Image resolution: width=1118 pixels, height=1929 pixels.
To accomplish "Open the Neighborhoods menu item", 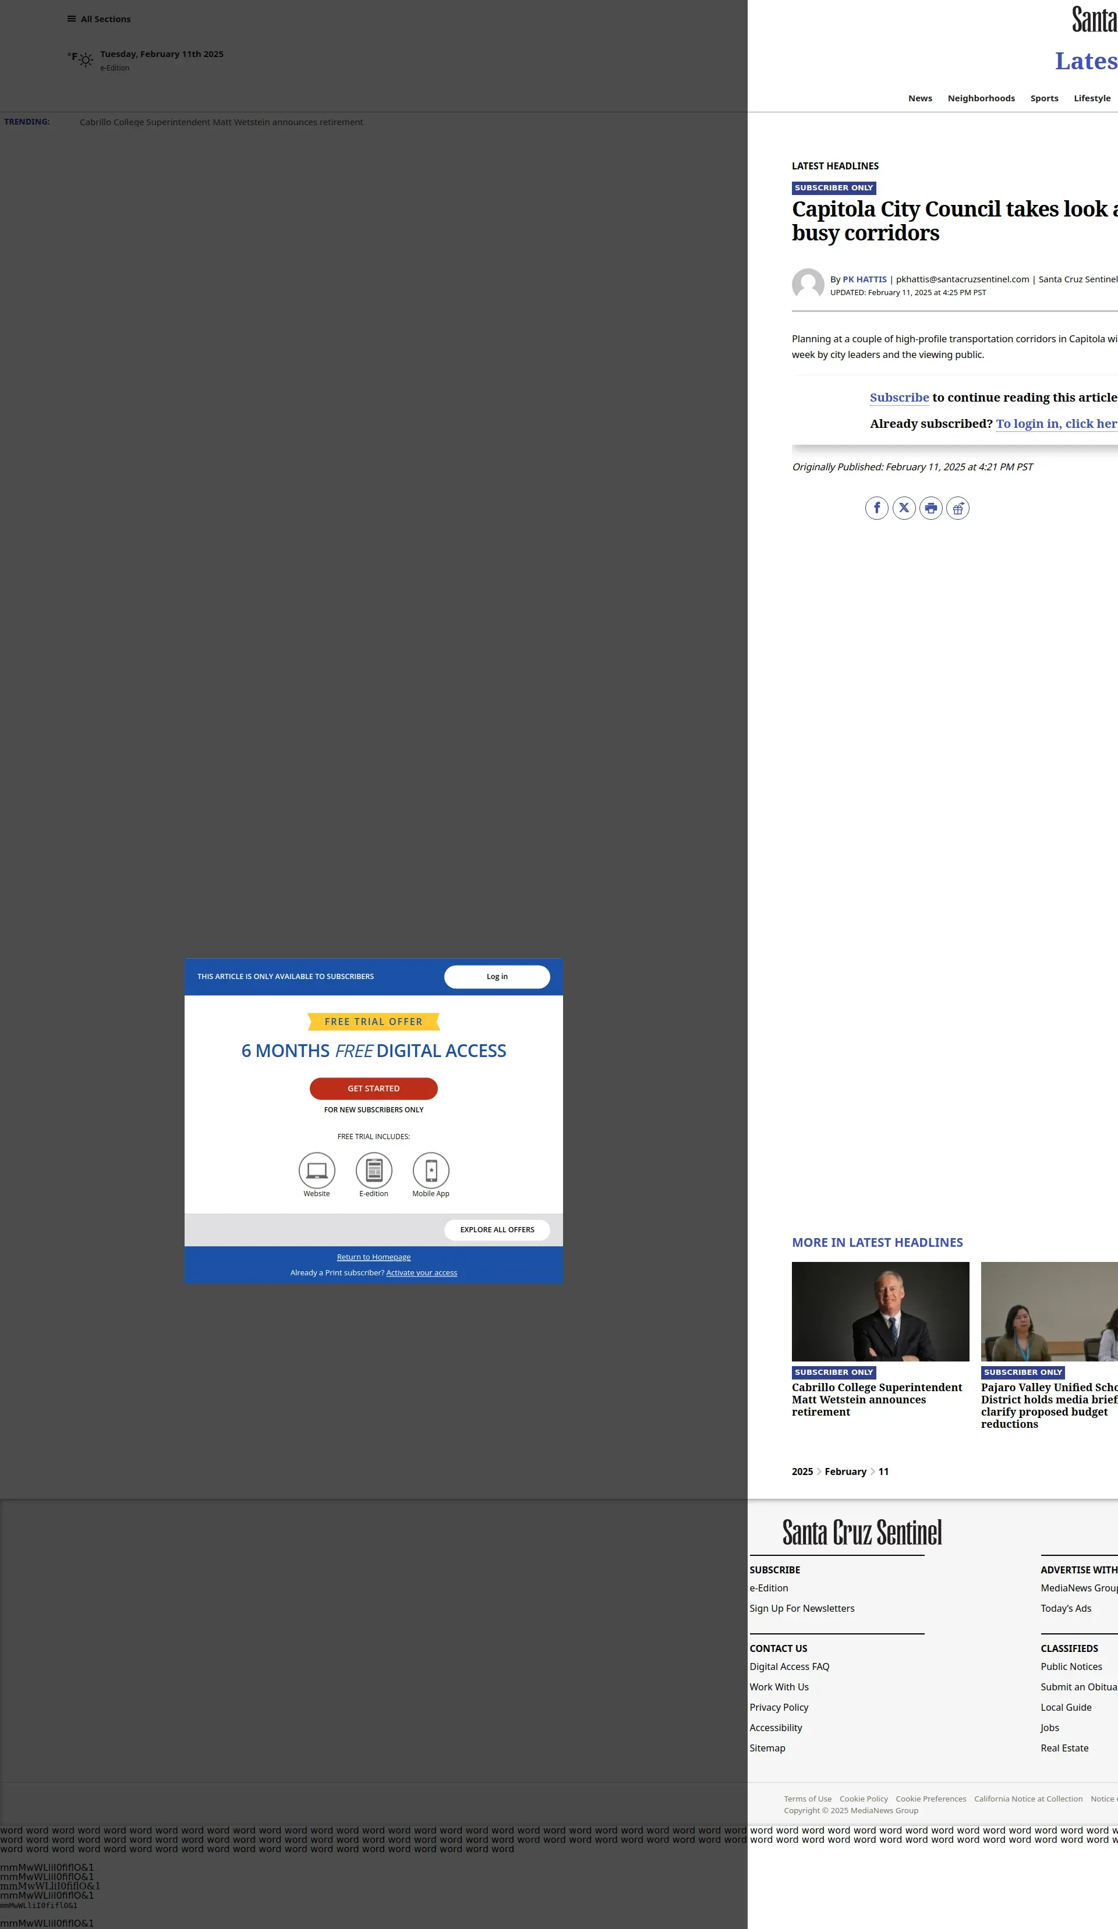I will tap(981, 98).
